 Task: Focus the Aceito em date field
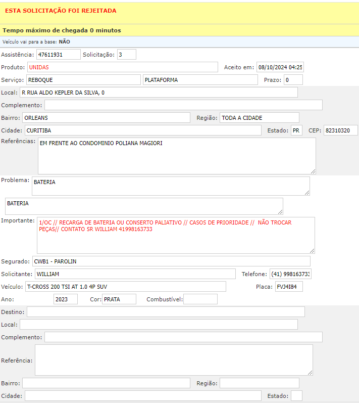(x=280, y=67)
